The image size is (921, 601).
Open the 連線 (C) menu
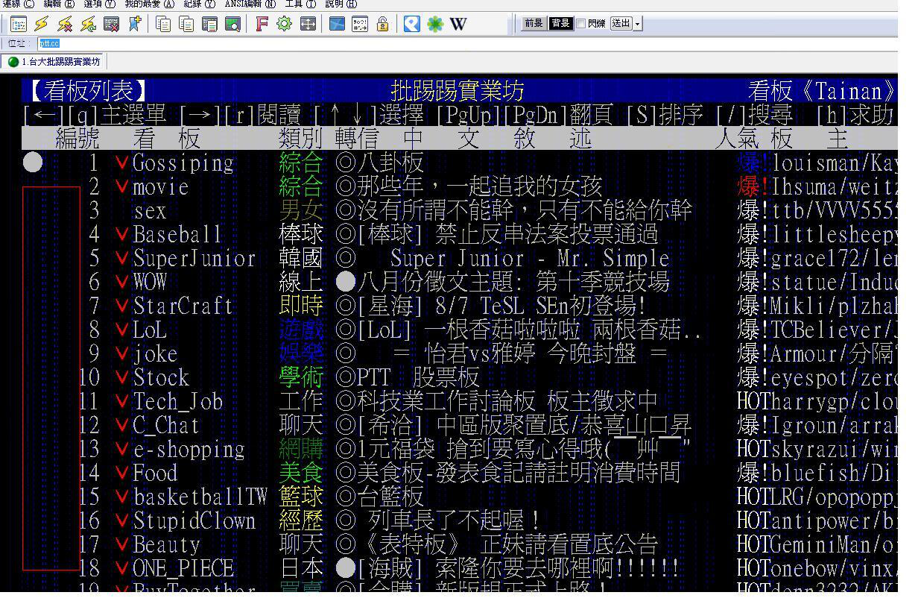pos(19,4)
